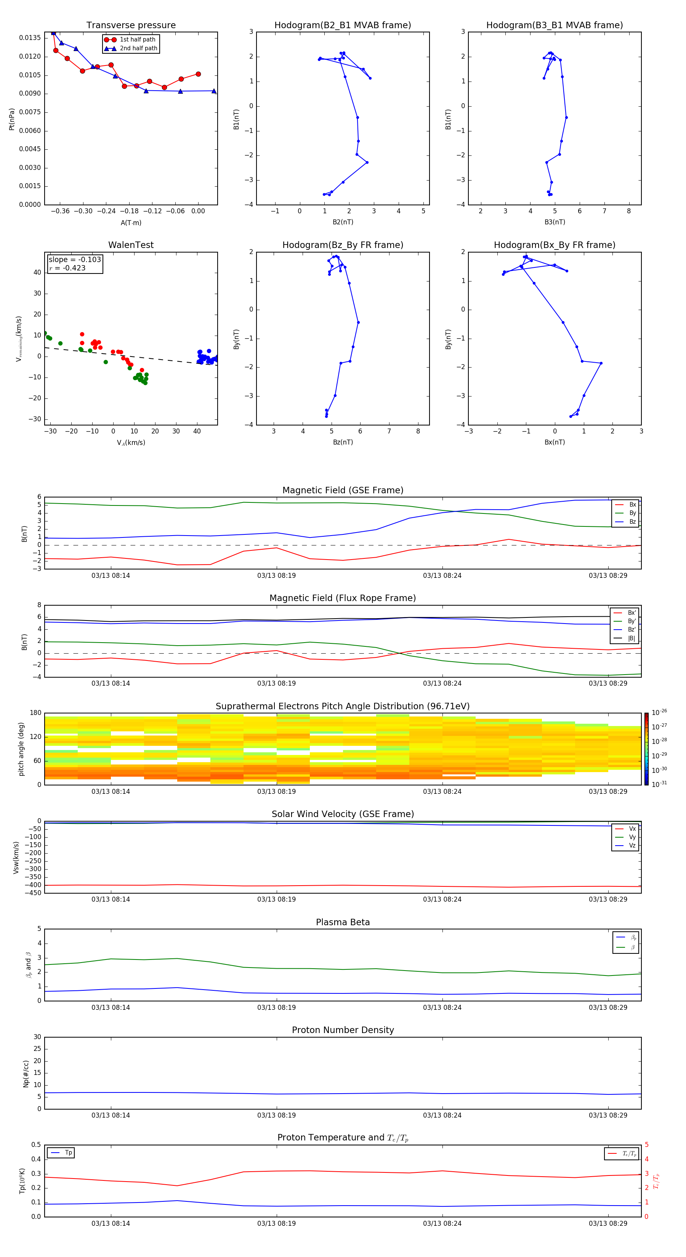686x1257 pixels.
Task: Click the '1st half path' legend entry
Action: coord(130,40)
